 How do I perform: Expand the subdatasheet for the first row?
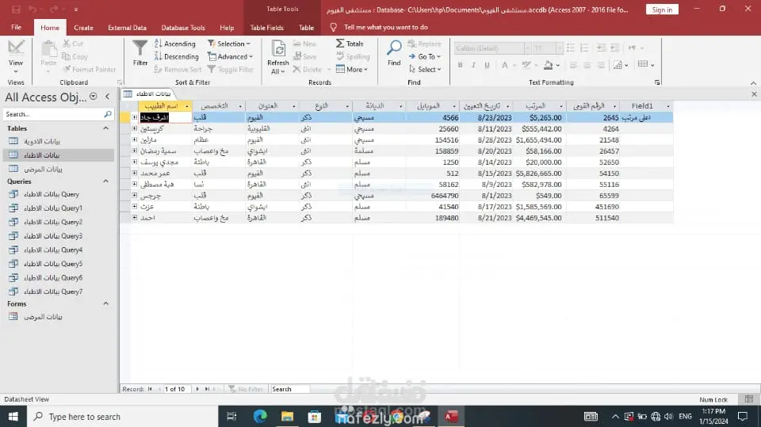pos(135,117)
